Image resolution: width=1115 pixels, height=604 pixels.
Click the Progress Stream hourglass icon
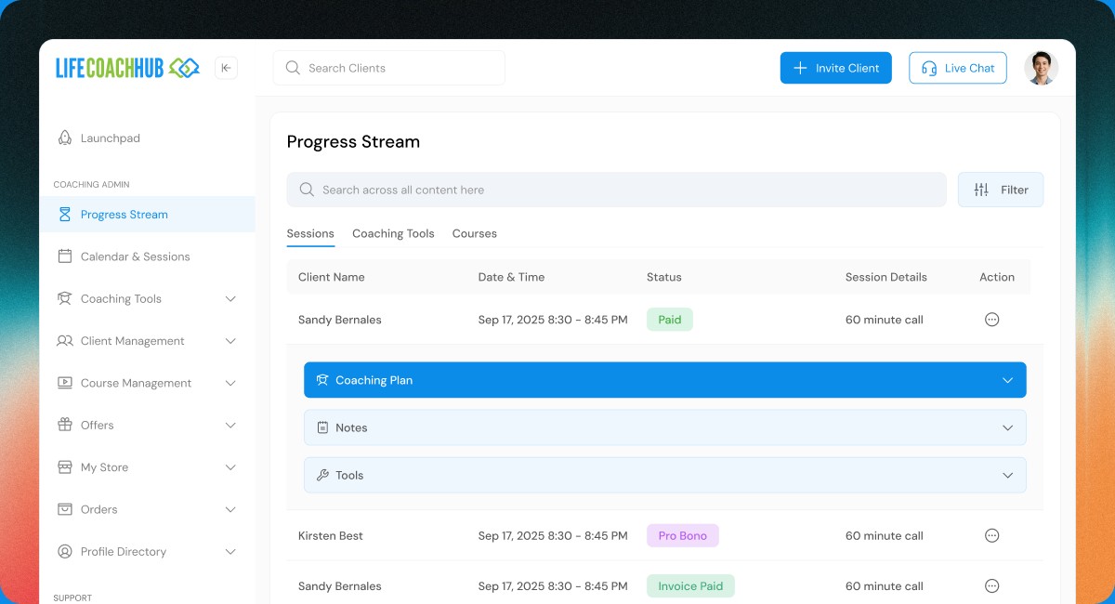coord(65,215)
